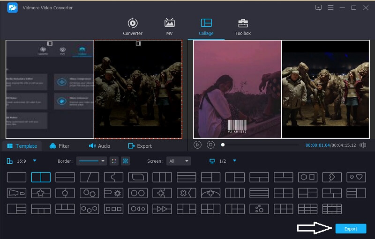
Task: Open the Border line style dropdown
Action: pyautogui.click(x=91, y=161)
